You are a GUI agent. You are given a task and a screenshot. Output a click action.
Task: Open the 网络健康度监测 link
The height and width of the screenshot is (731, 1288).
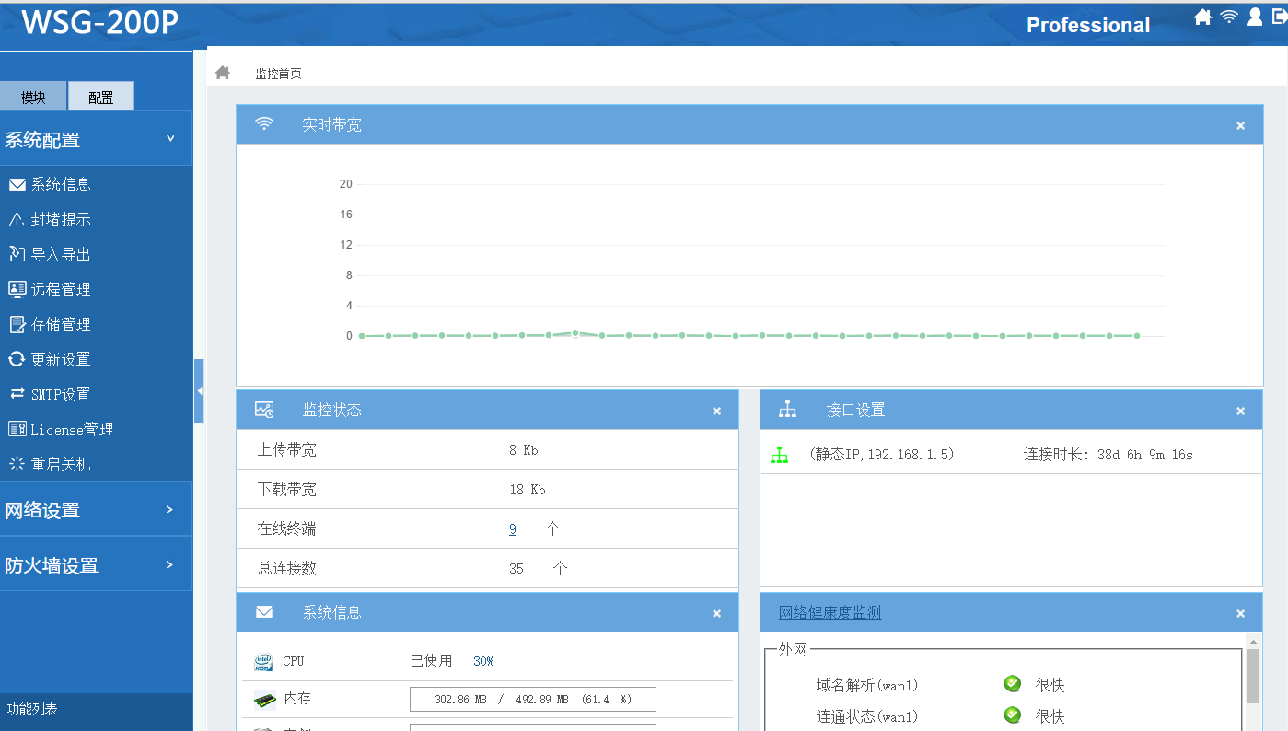(x=830, y=612)
